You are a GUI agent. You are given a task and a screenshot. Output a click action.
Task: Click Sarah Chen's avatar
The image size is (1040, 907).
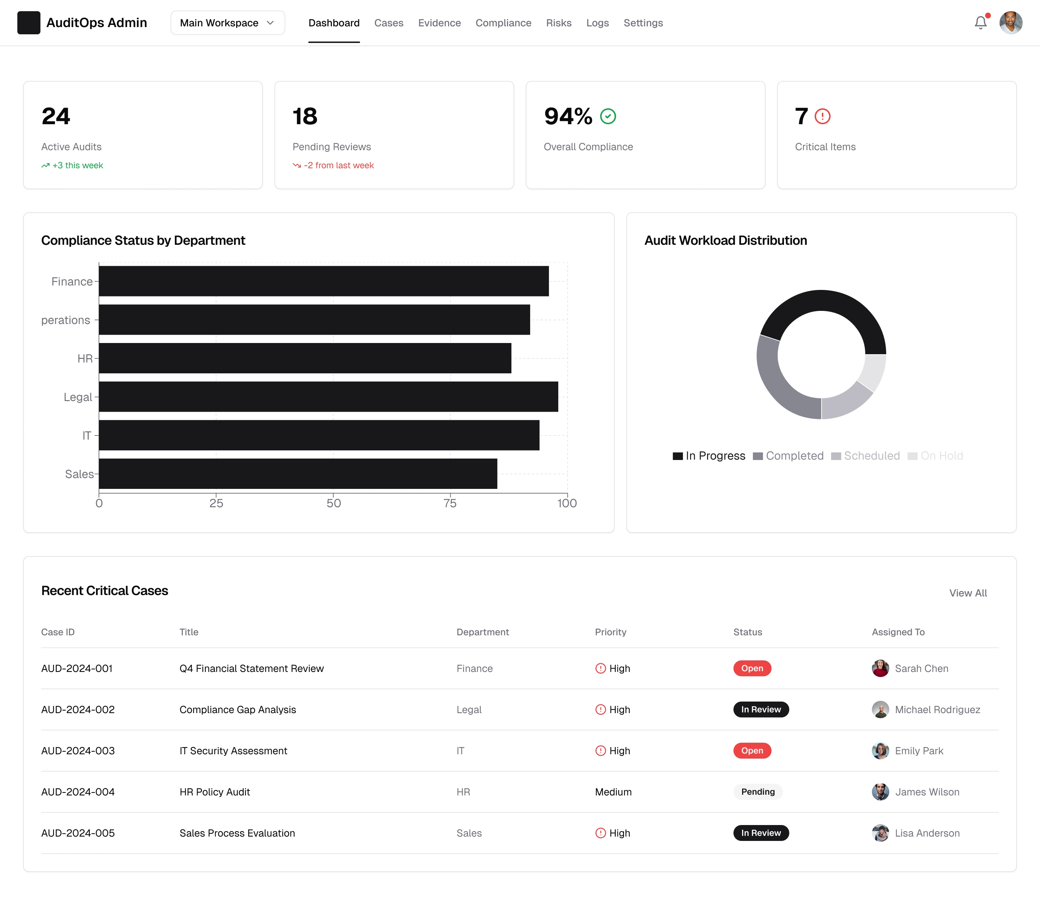pyautogui.click(x=880, y=668)
